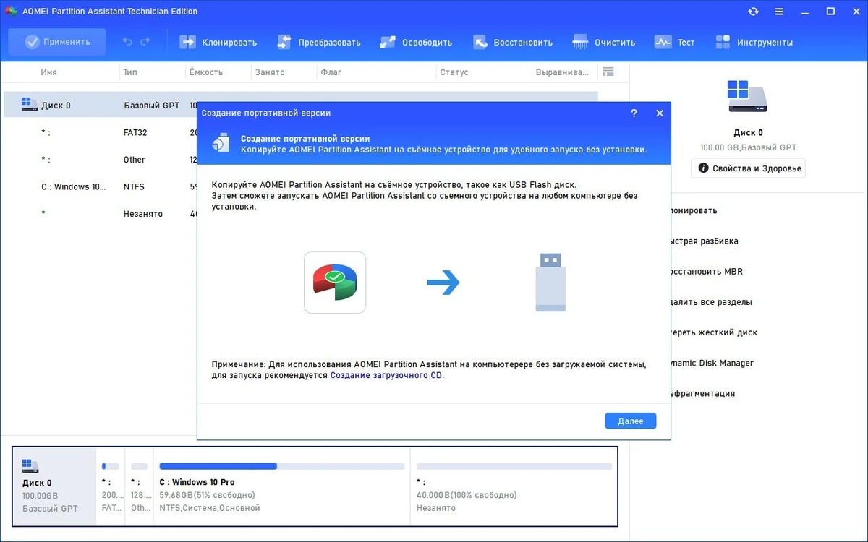Select the 128 MB Other partition block in disk map
868x542 pixels.
tap(140, 486)
